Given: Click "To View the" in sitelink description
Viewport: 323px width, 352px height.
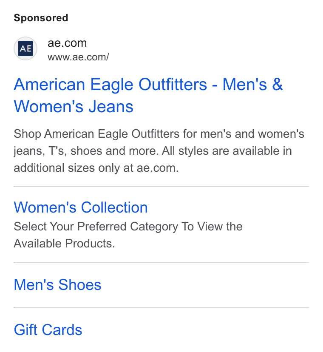Looking at the screenshot, I should click(212, 227).
